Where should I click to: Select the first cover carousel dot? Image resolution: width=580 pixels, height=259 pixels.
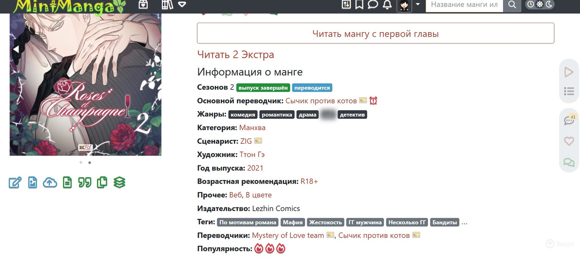click(x=81, y=162)
